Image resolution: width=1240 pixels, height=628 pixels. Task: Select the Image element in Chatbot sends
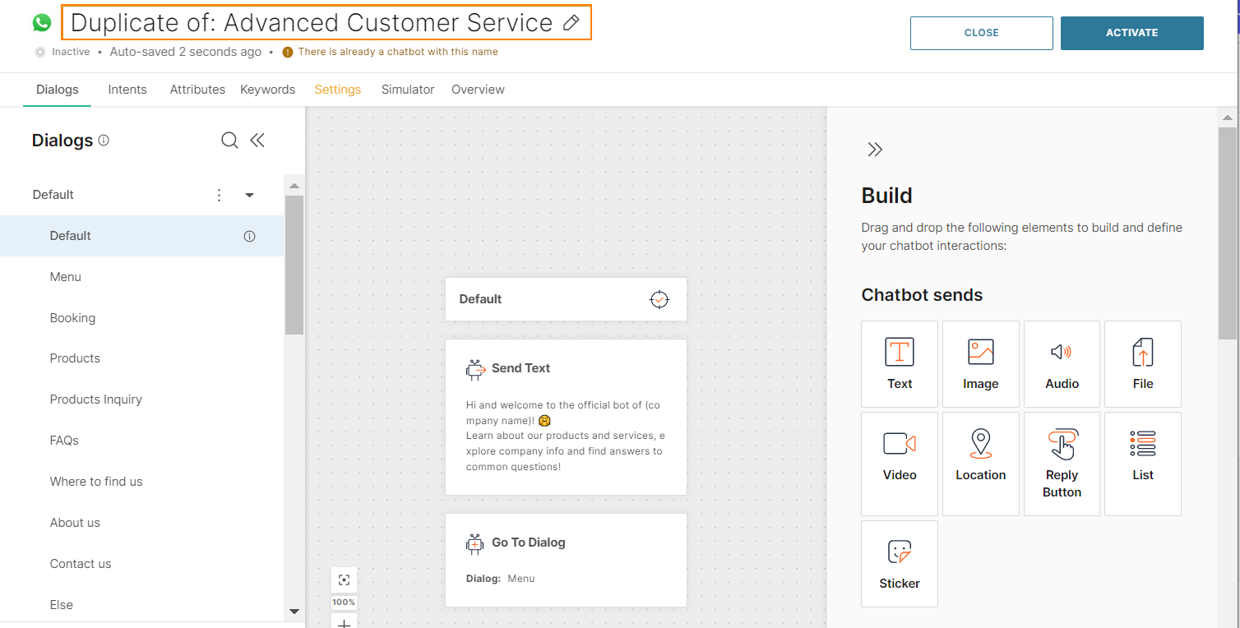[980, 364]
